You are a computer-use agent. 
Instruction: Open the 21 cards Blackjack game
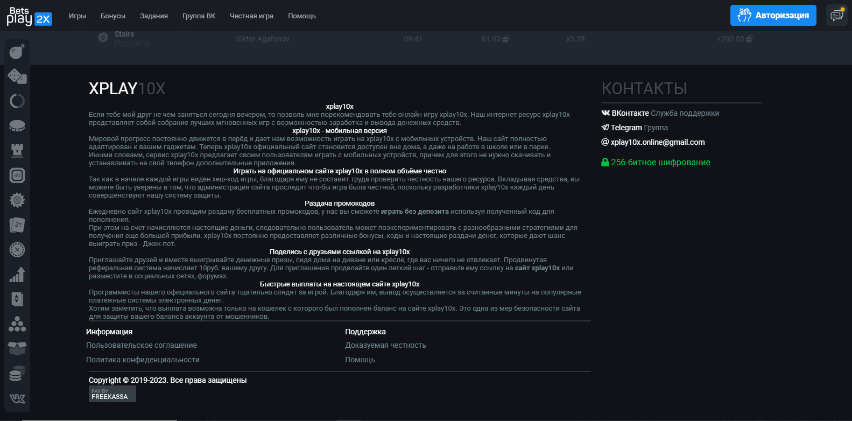point(17,225)
